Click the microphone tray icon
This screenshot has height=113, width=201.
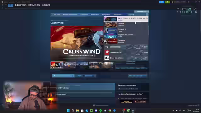click(180, 110)
